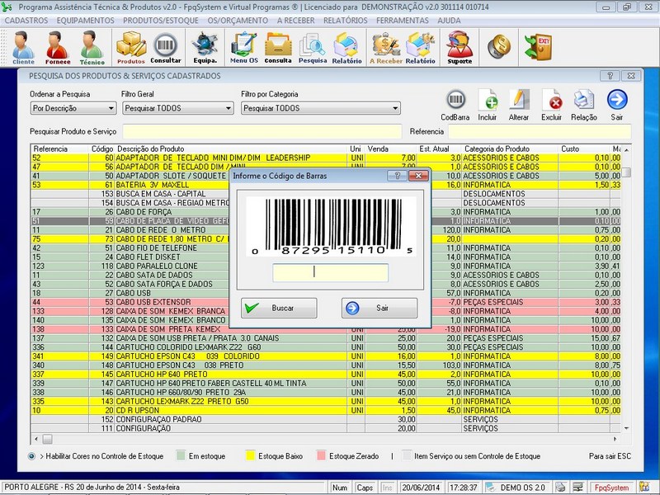Viewport: 660px width, 495px height.
Task: Open the Menu OS icon
Action: click(x=243, y=48)
